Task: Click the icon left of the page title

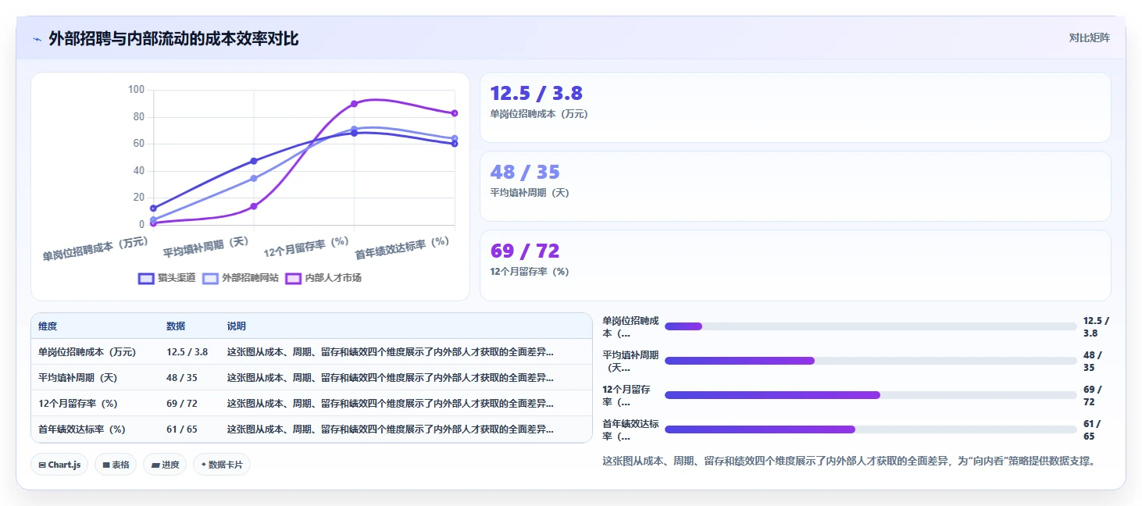Action: (x=37, y=39)
